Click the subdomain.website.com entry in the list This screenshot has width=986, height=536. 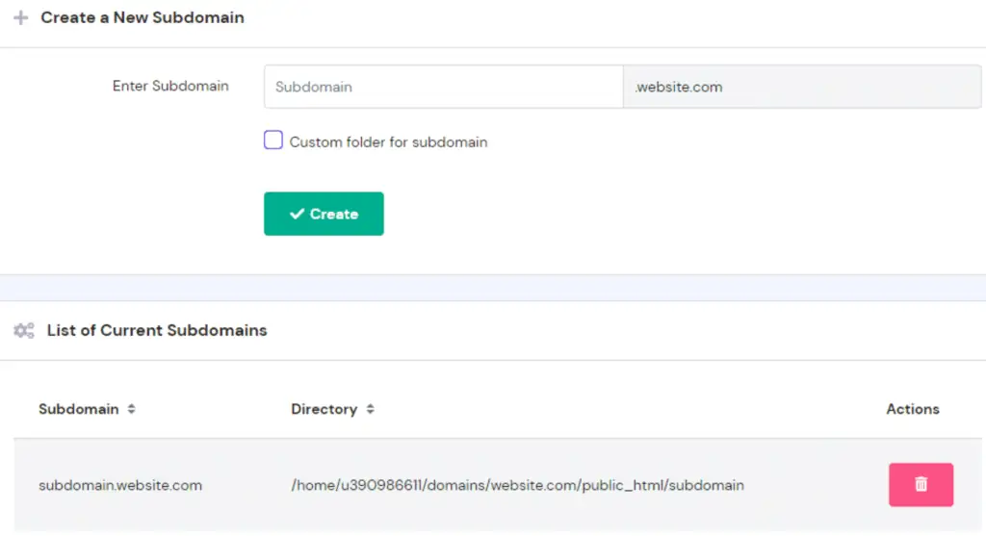[x=120, y=485]
